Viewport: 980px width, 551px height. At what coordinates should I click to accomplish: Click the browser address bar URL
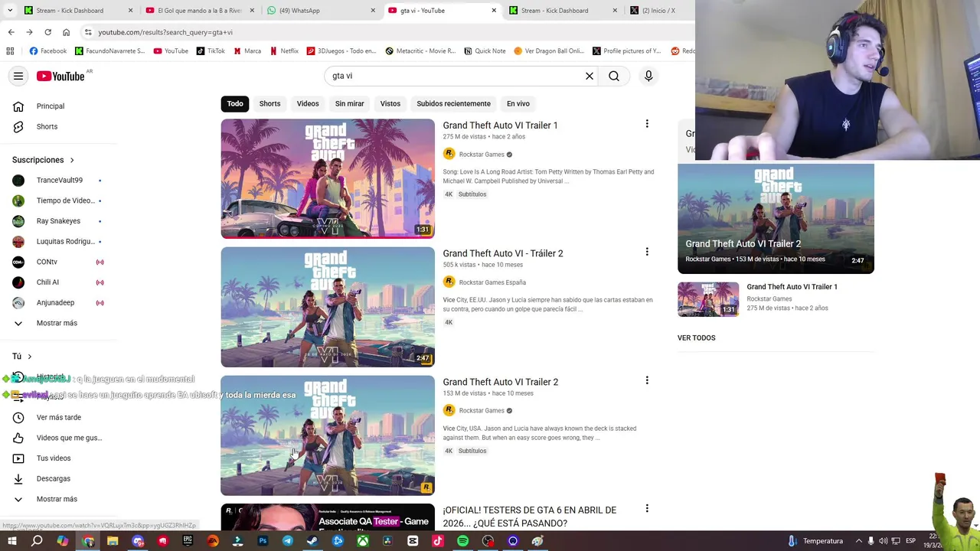pos(165,32)
